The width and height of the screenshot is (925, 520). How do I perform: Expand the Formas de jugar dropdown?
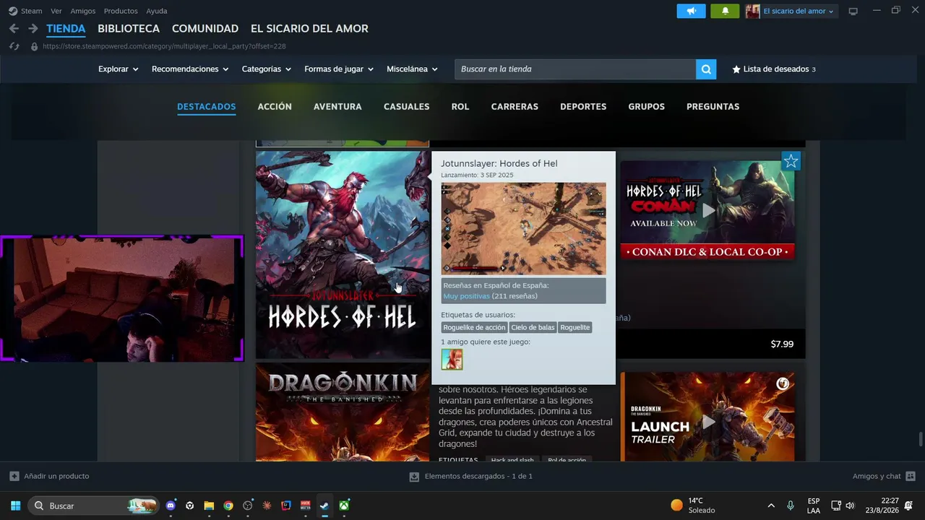click(339, 69)
